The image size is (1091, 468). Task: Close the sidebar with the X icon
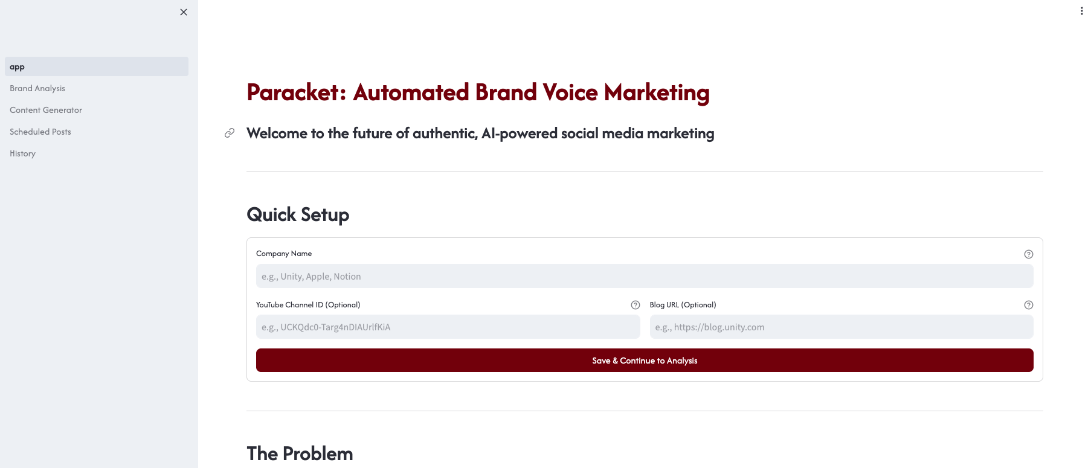coord(184,12)
